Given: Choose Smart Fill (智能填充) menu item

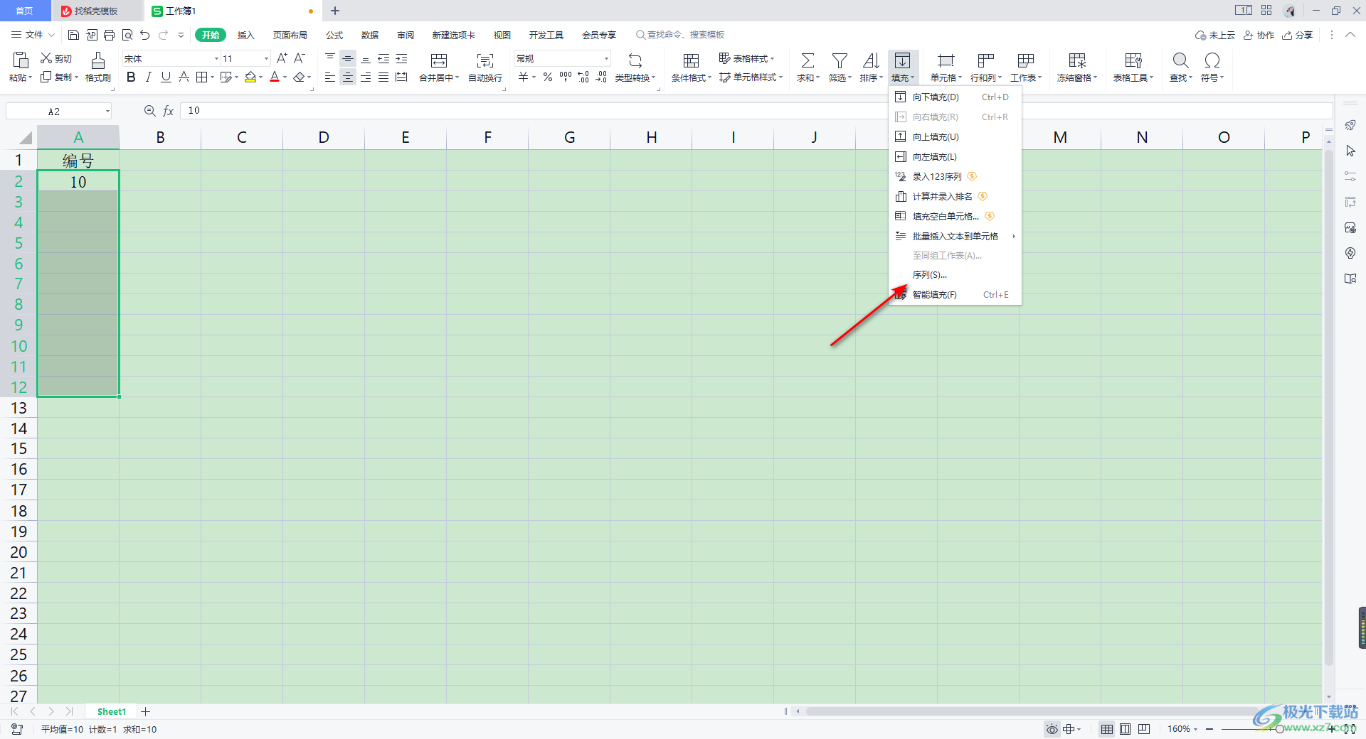Looking at the screenshot, I should pyautogui.click(x=955, y=294).
